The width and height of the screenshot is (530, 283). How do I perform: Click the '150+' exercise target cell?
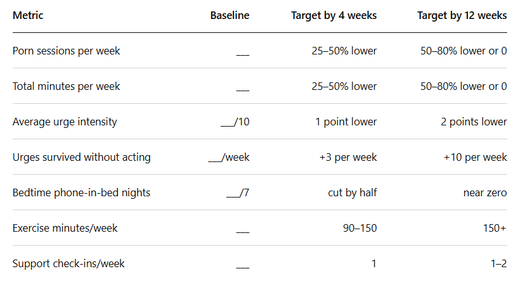point(495,229)
